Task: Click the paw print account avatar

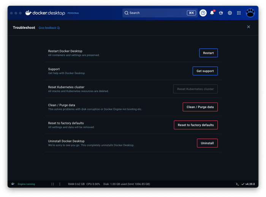Action: pyautogui.click(x=250, y=13)
